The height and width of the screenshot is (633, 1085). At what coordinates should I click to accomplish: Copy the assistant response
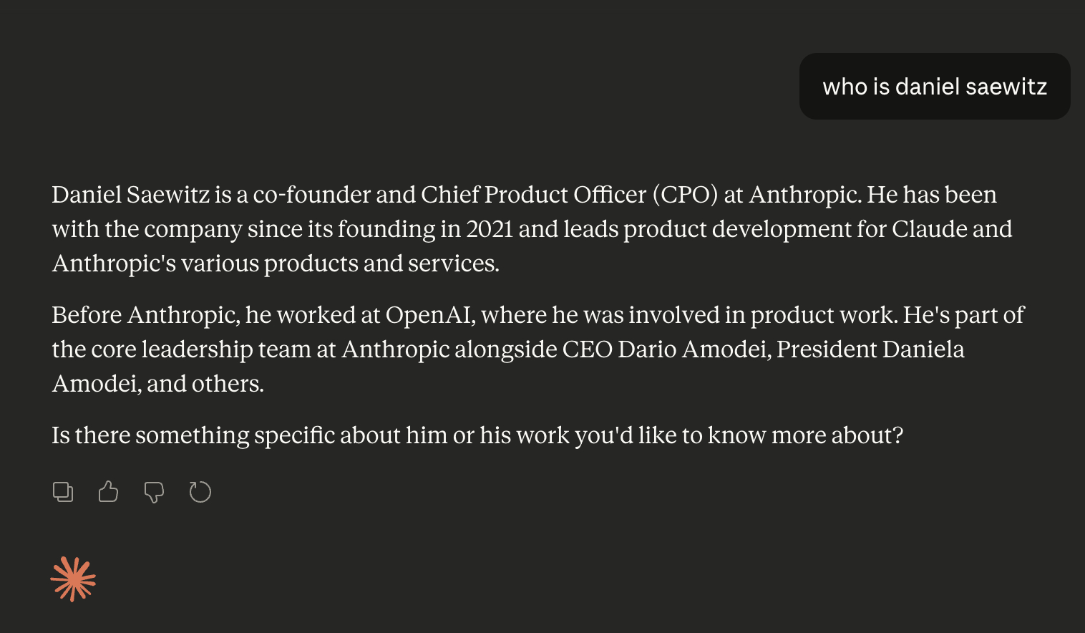tap(63, 492)
